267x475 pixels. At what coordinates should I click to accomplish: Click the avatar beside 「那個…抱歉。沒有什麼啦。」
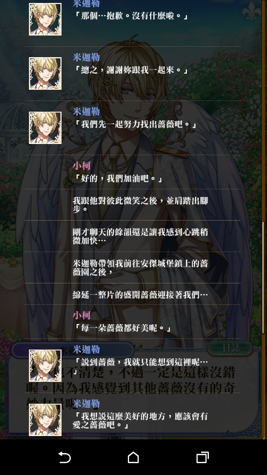coord(45,19)
